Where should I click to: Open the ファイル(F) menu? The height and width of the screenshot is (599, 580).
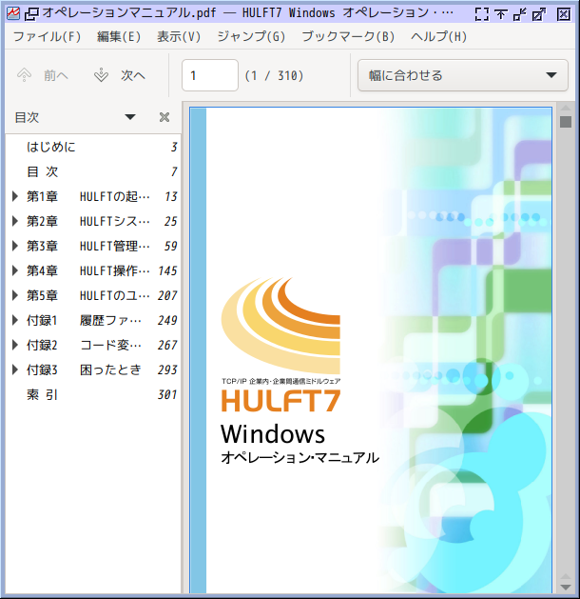[x=48, y=37]
